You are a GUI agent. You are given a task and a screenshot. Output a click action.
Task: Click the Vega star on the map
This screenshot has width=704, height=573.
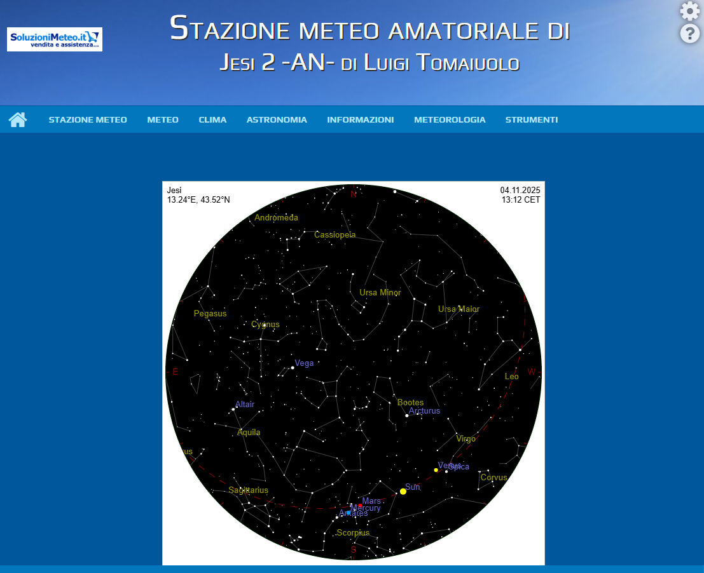point(293,367)
